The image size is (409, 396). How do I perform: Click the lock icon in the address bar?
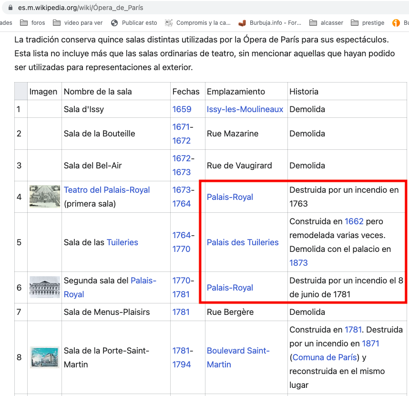(10, 8)
